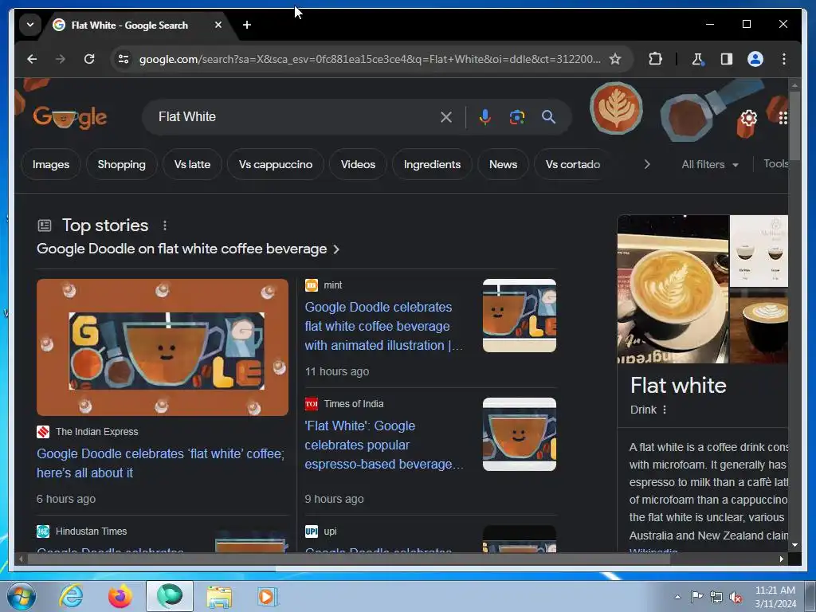Start voice search with the microphone
This screenshot has width=816, height=612.
coord(485,117)
